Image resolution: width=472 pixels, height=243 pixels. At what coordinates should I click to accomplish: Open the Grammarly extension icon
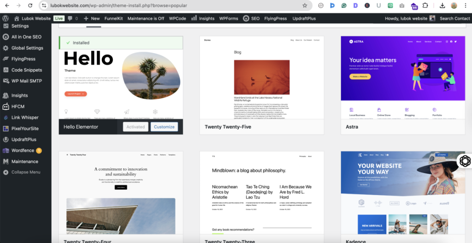pyautogui.click(x=344, y=6)
